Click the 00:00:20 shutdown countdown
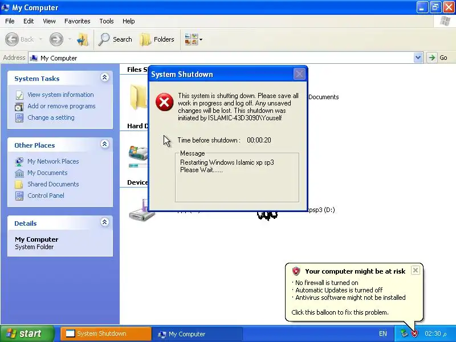Screen dimensions: 456x342 click(259, 140)
